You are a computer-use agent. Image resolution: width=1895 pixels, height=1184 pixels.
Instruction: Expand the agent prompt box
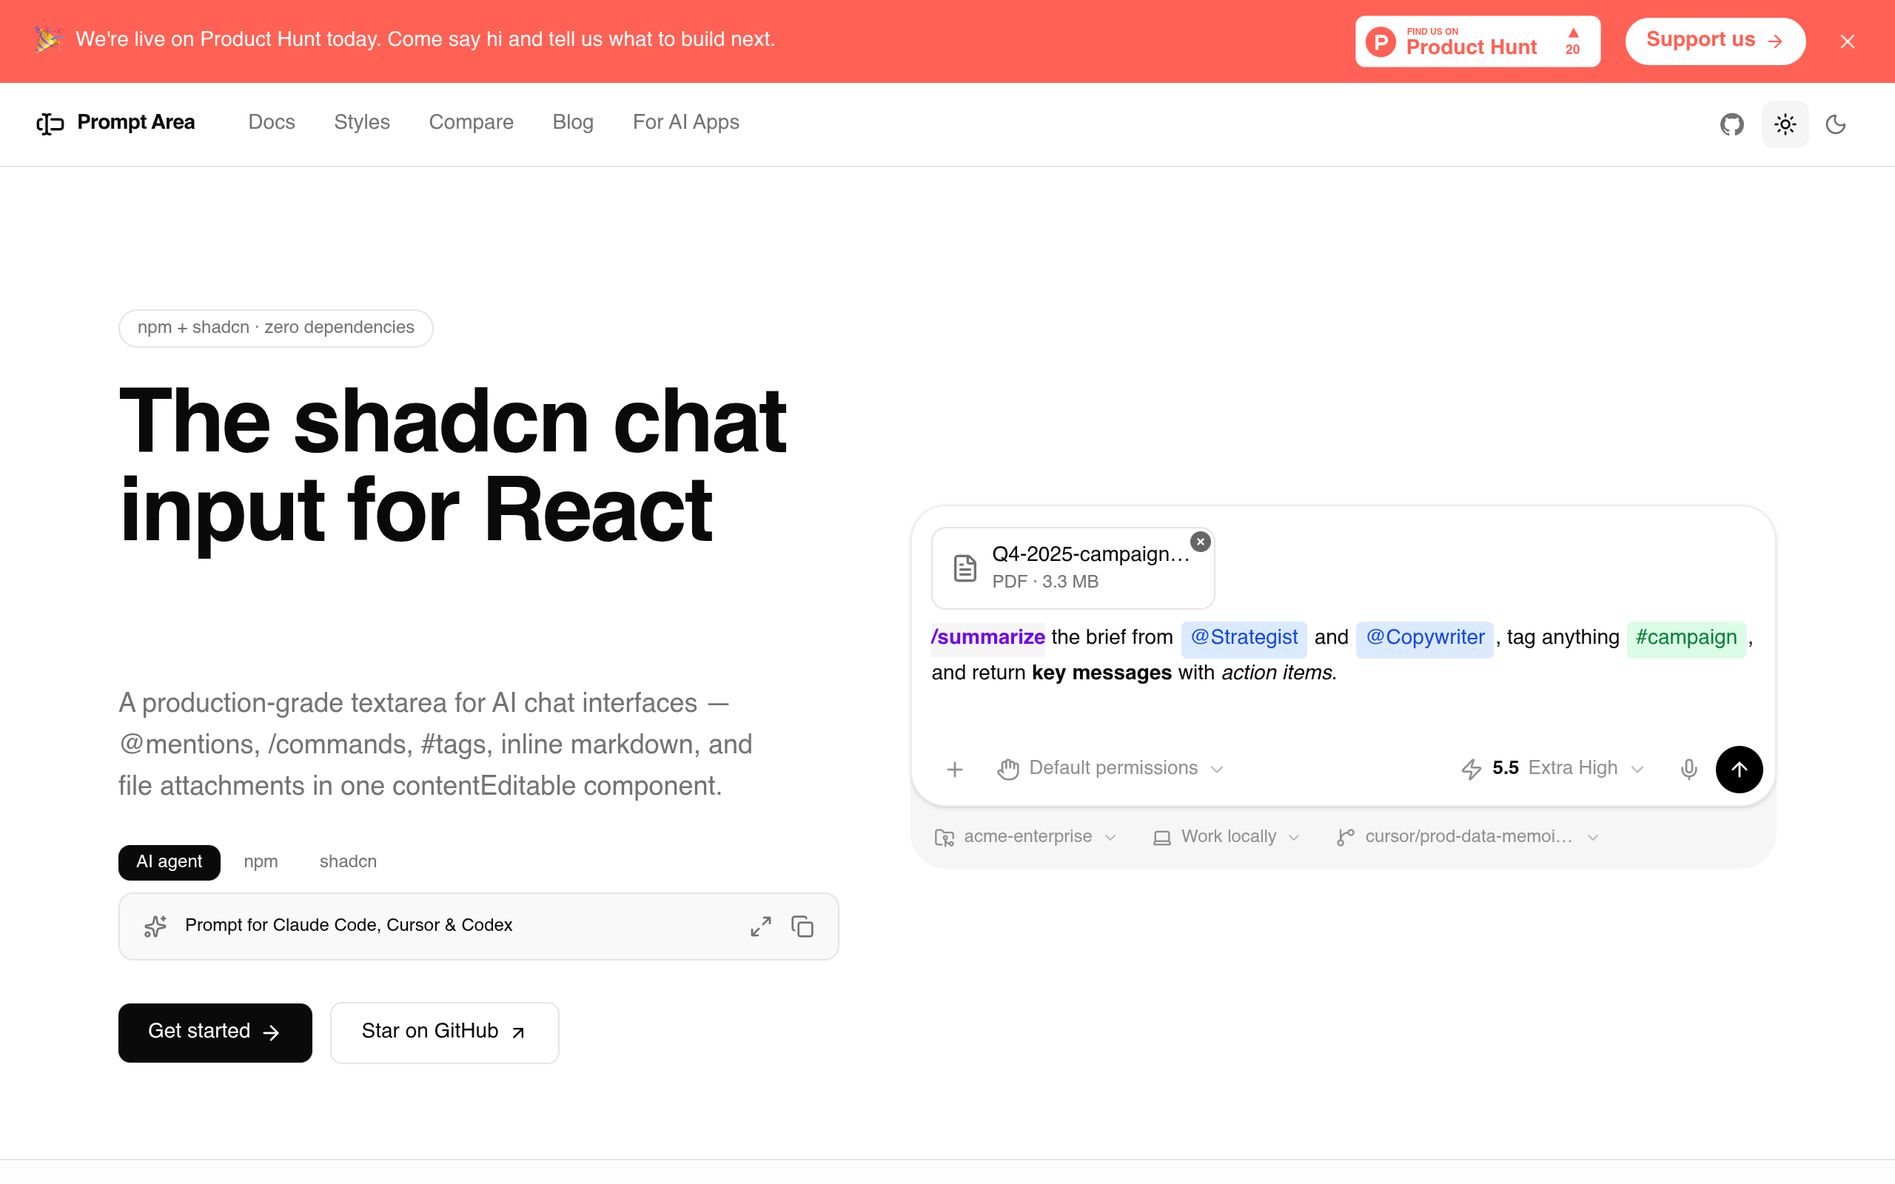[760, 926]
